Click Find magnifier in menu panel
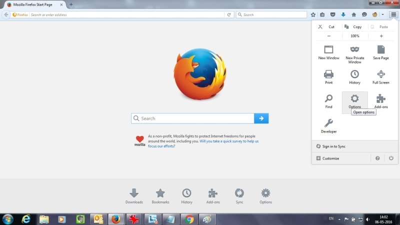 click(329, 101)
